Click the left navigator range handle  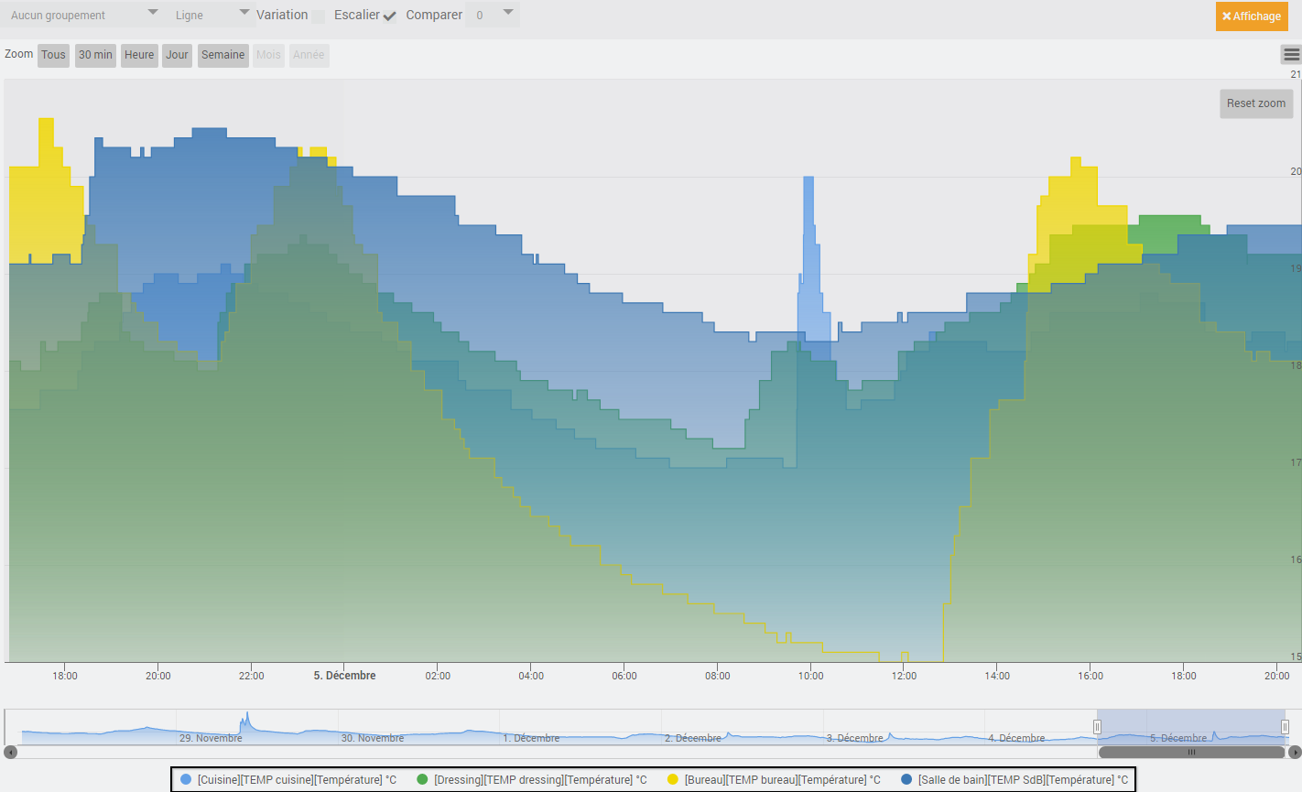tap(1097, 727)
